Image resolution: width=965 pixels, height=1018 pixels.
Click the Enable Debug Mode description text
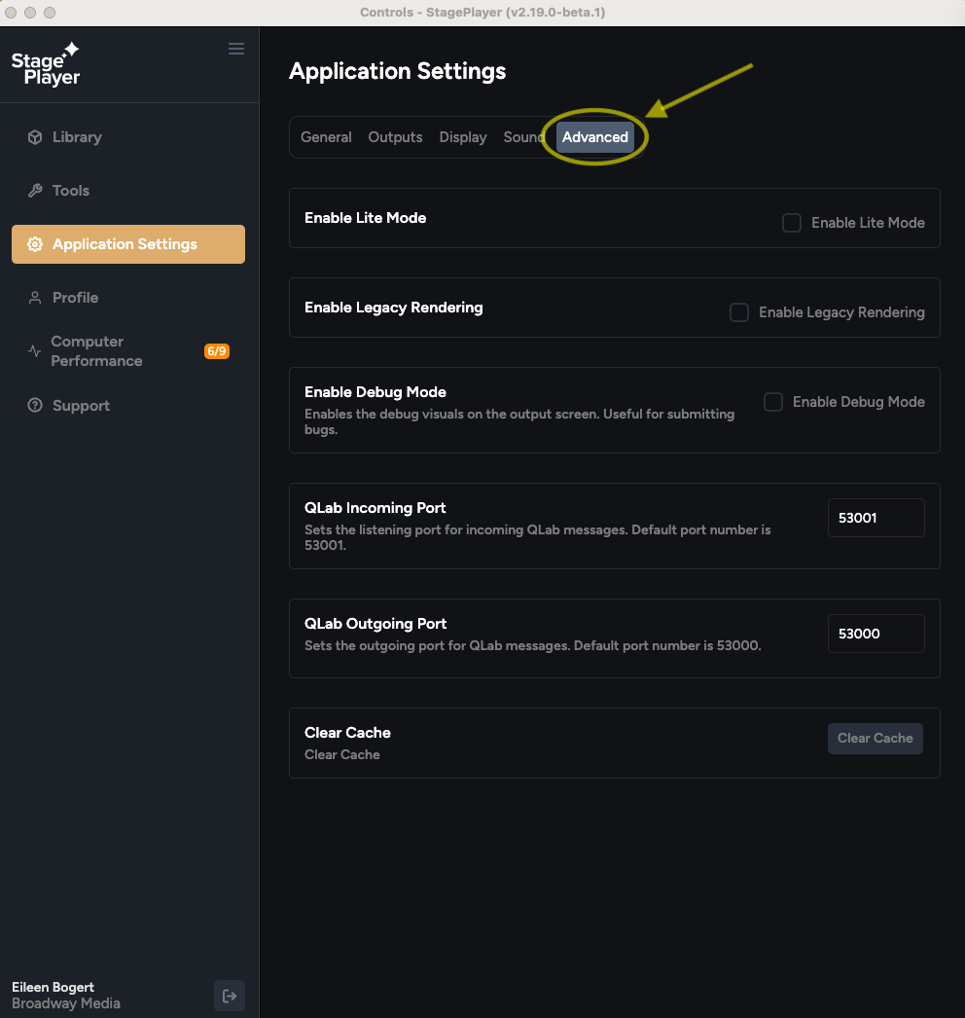[519, 421]
